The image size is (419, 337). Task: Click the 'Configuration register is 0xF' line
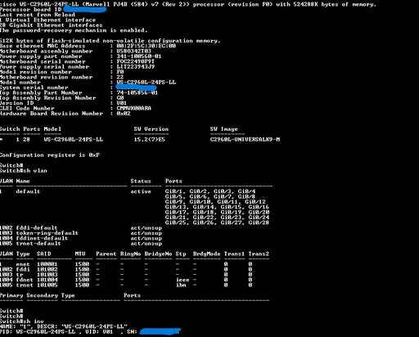50,155
